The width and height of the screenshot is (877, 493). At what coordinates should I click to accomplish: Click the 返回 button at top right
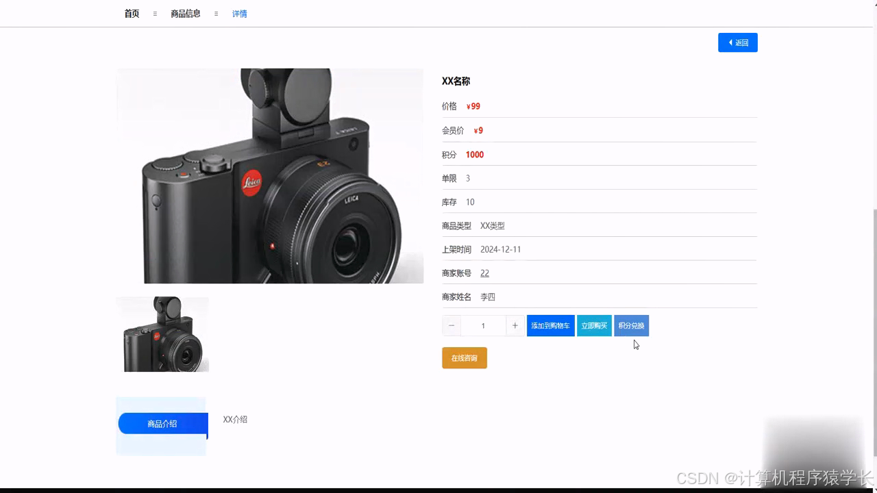coord(738,42)
